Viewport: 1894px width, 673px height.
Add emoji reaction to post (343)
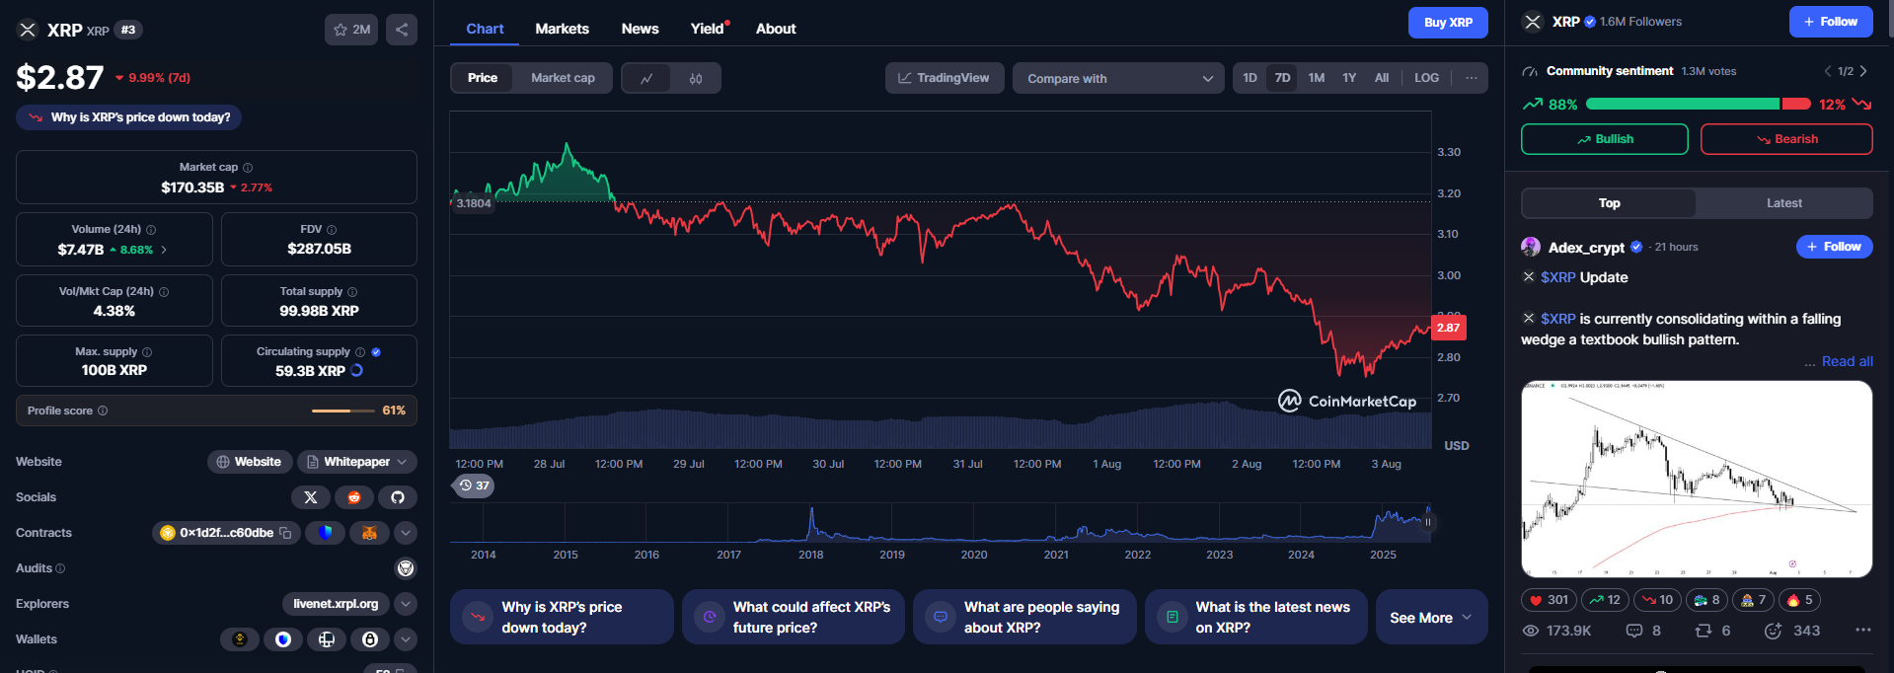click(1792, 631)
